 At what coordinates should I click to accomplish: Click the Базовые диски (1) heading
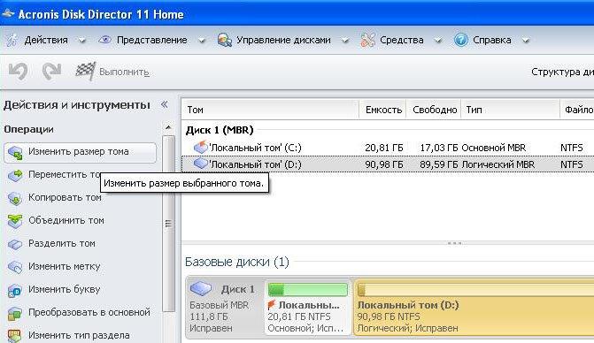[236, 262]
